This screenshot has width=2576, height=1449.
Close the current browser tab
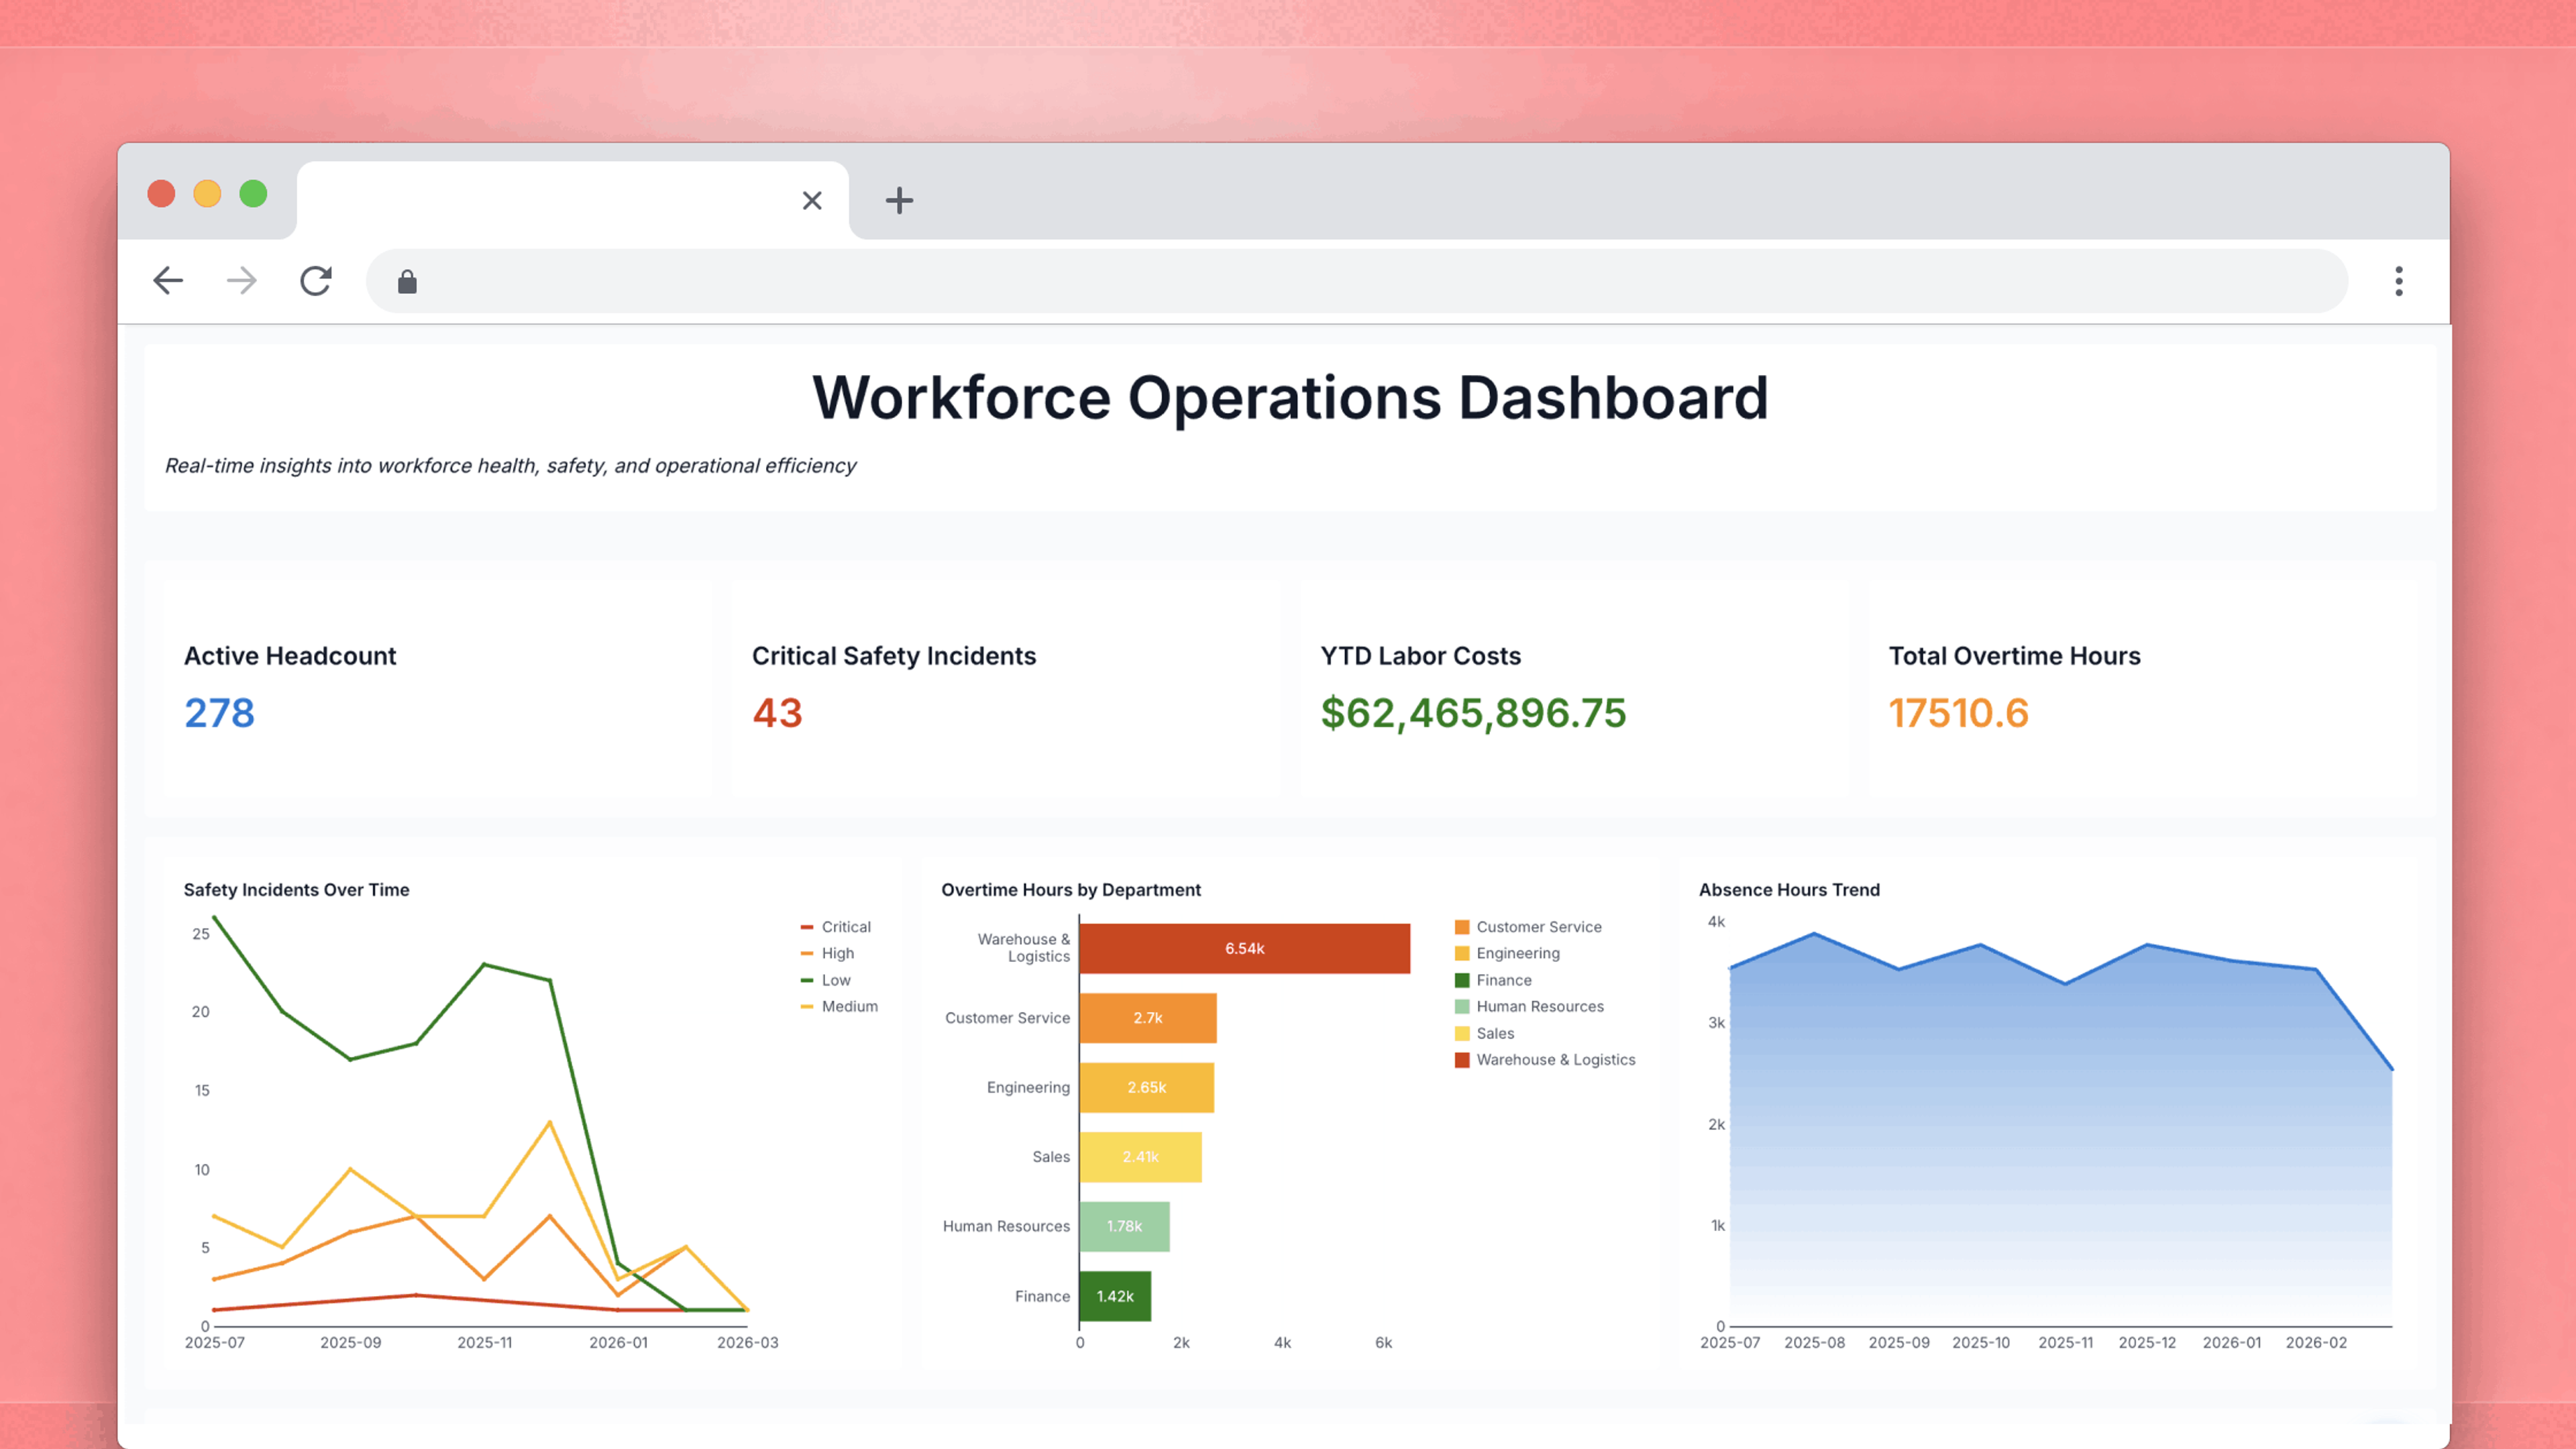(812, 200)
